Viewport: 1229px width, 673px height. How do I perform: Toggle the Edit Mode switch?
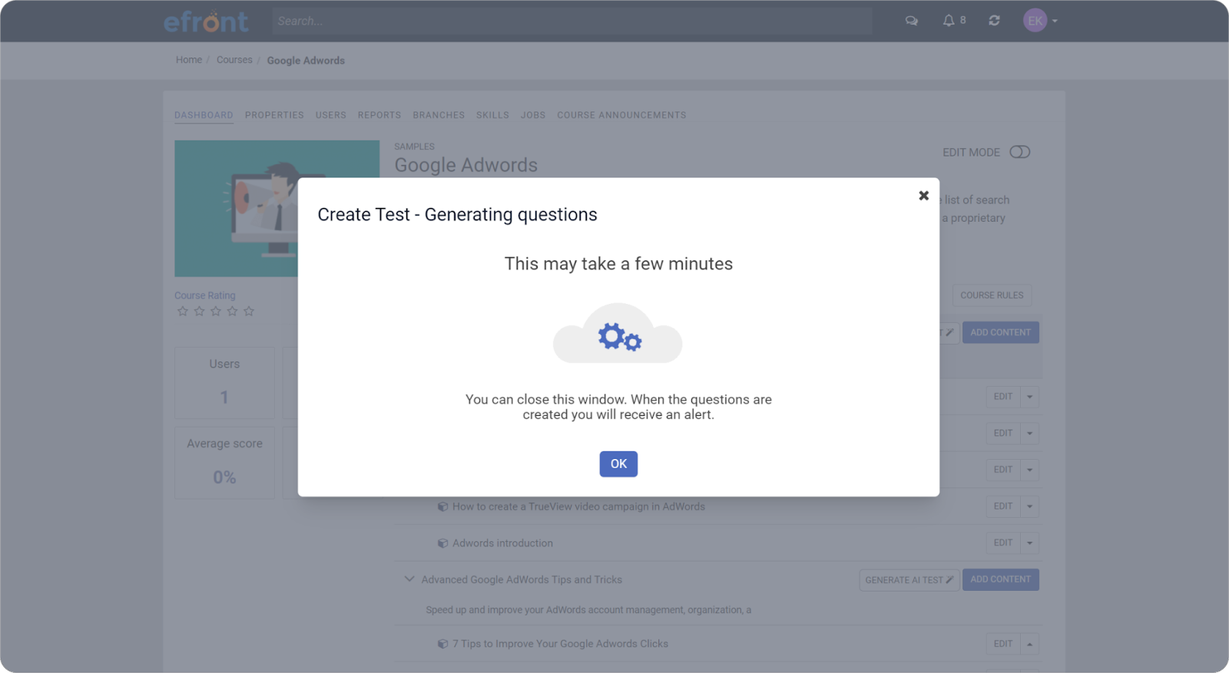point(1019,152)
